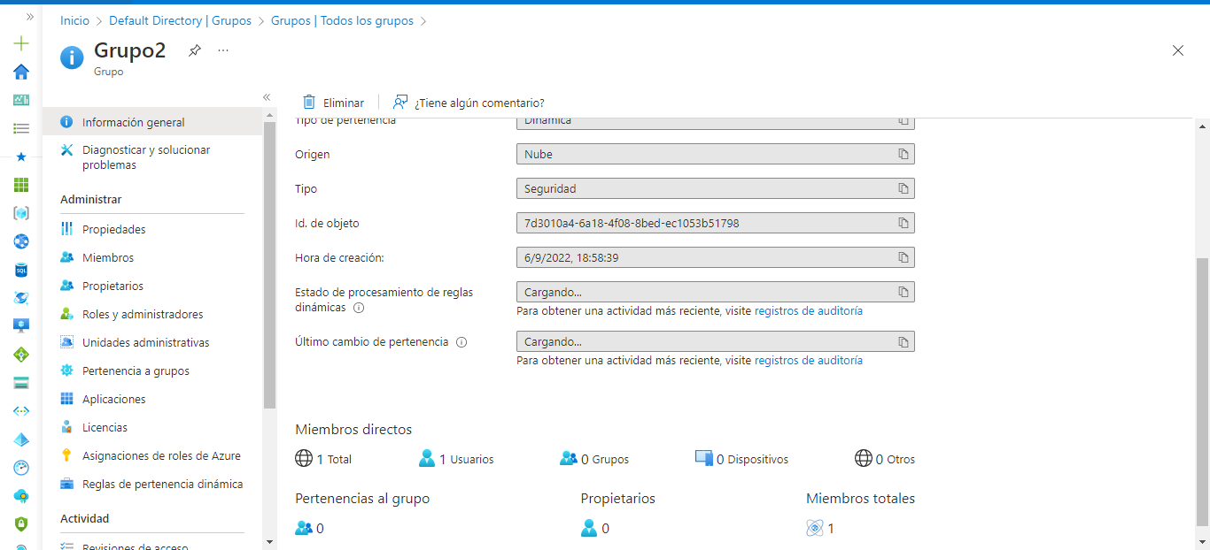This screenshot has width=1210, height=550.
Task: Select the SQL databases icon
Action: pyautogui.click(x=20, y=270)
